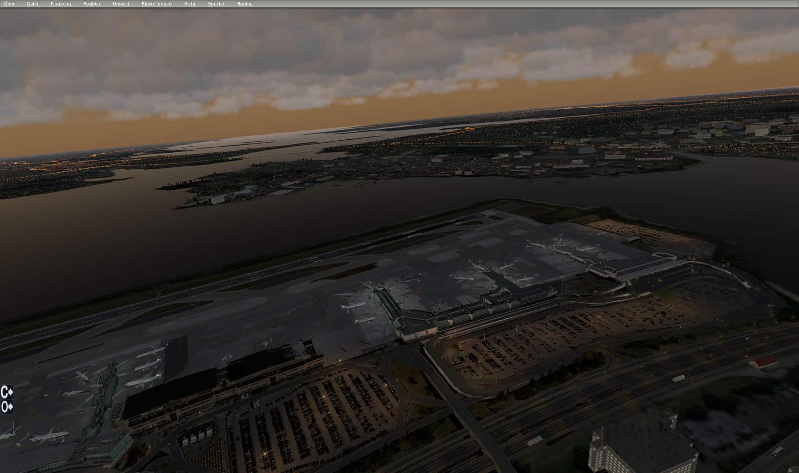Open the Datei menu
The image size is (799, 473).
tap(32, 4)
